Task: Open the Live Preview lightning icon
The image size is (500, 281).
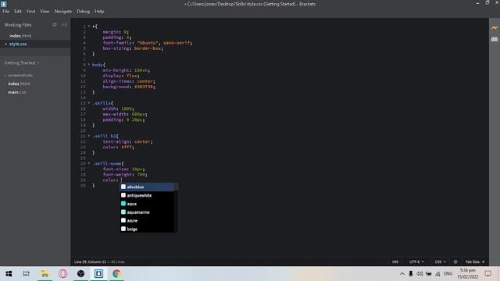Action: point(495,28)
